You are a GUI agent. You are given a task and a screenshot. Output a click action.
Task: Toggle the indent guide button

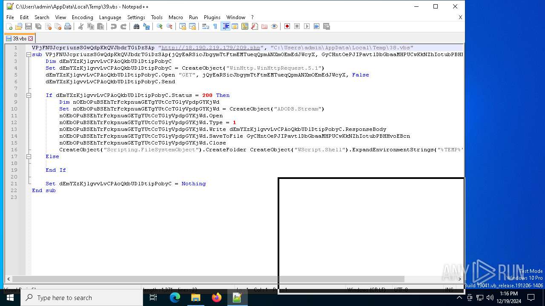(x=225, y=26)
